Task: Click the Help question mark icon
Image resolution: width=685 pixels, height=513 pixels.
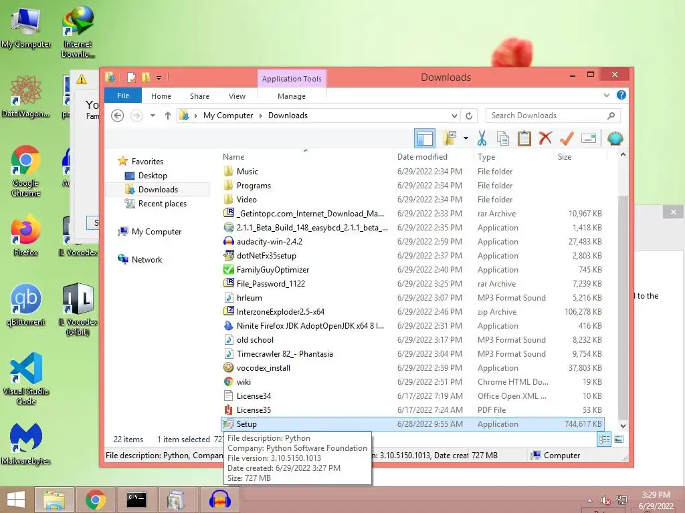Action: pyautogui.click(x=621, y=95)
